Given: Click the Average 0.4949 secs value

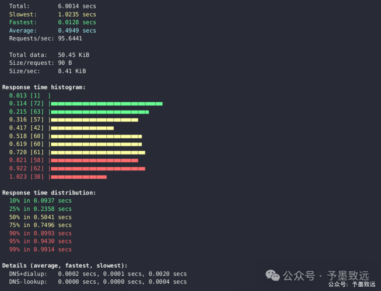Looking at the screenshot, I should tap(77, 31).
